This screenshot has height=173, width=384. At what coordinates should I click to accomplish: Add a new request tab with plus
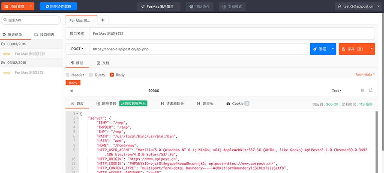click(103, 20)
